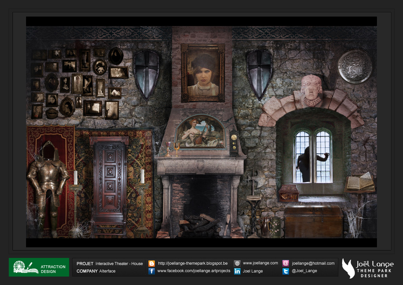Click the blue Facebook icon
The width and height of the screenshot is (403, 285).
click(152, 271)
